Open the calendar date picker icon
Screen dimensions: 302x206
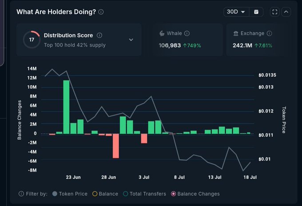coord(256,12)
